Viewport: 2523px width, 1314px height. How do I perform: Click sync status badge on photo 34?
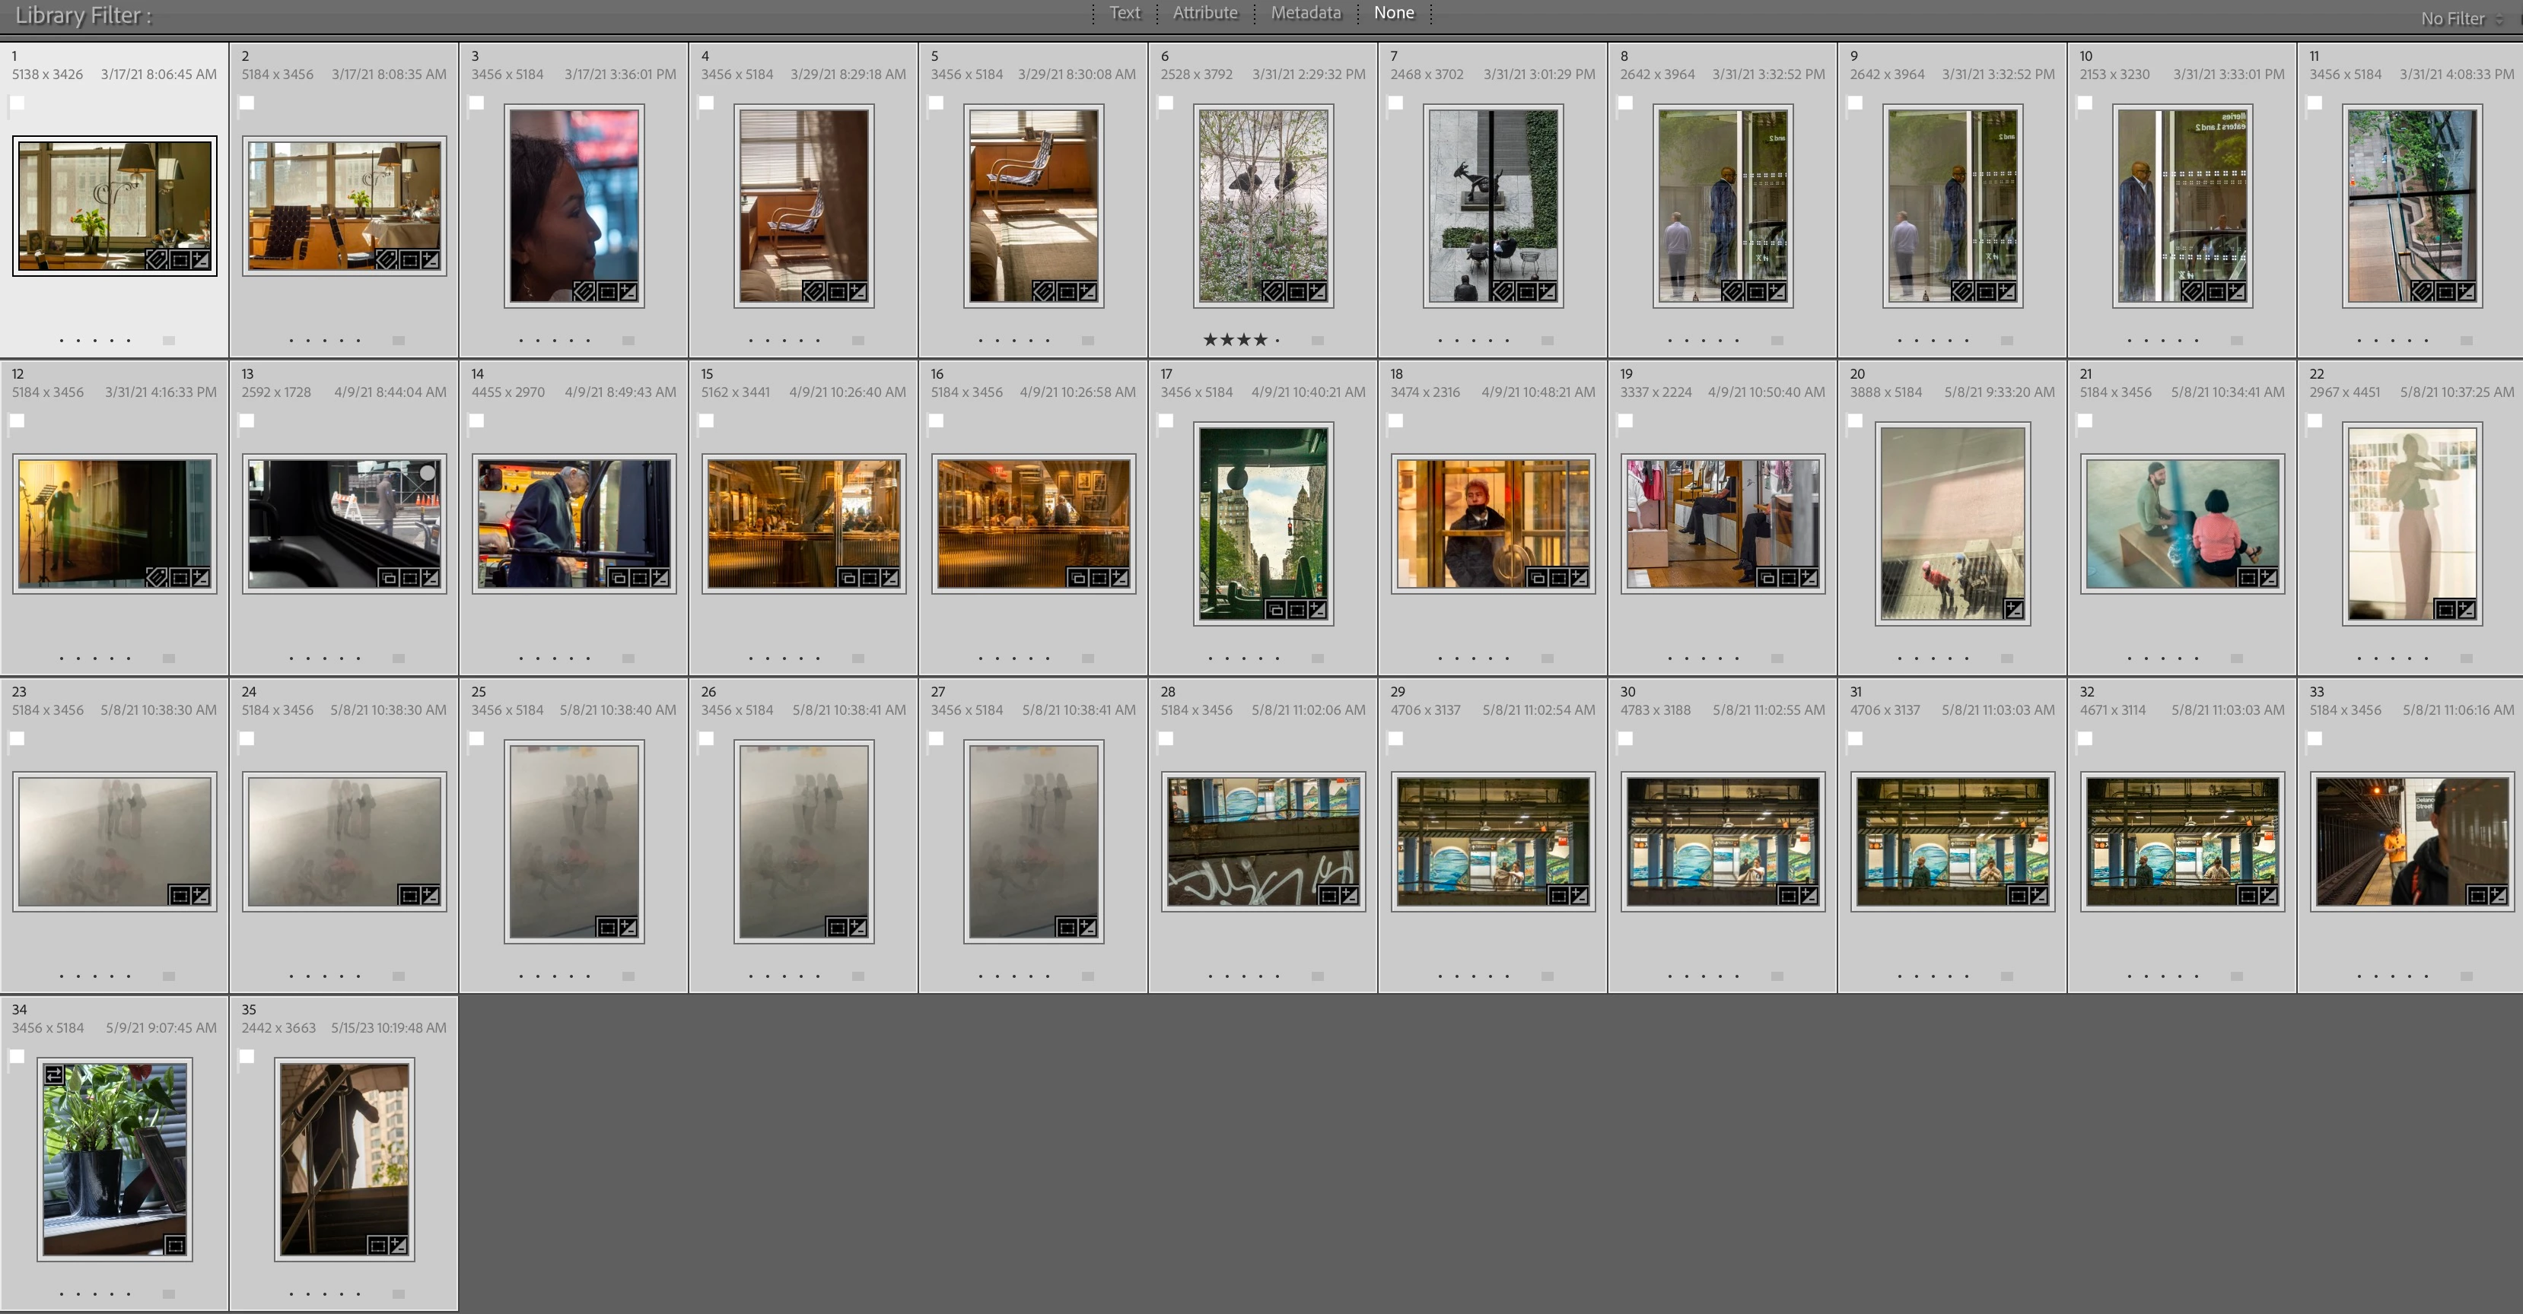pyautogui.click(x=54, y=1075)
